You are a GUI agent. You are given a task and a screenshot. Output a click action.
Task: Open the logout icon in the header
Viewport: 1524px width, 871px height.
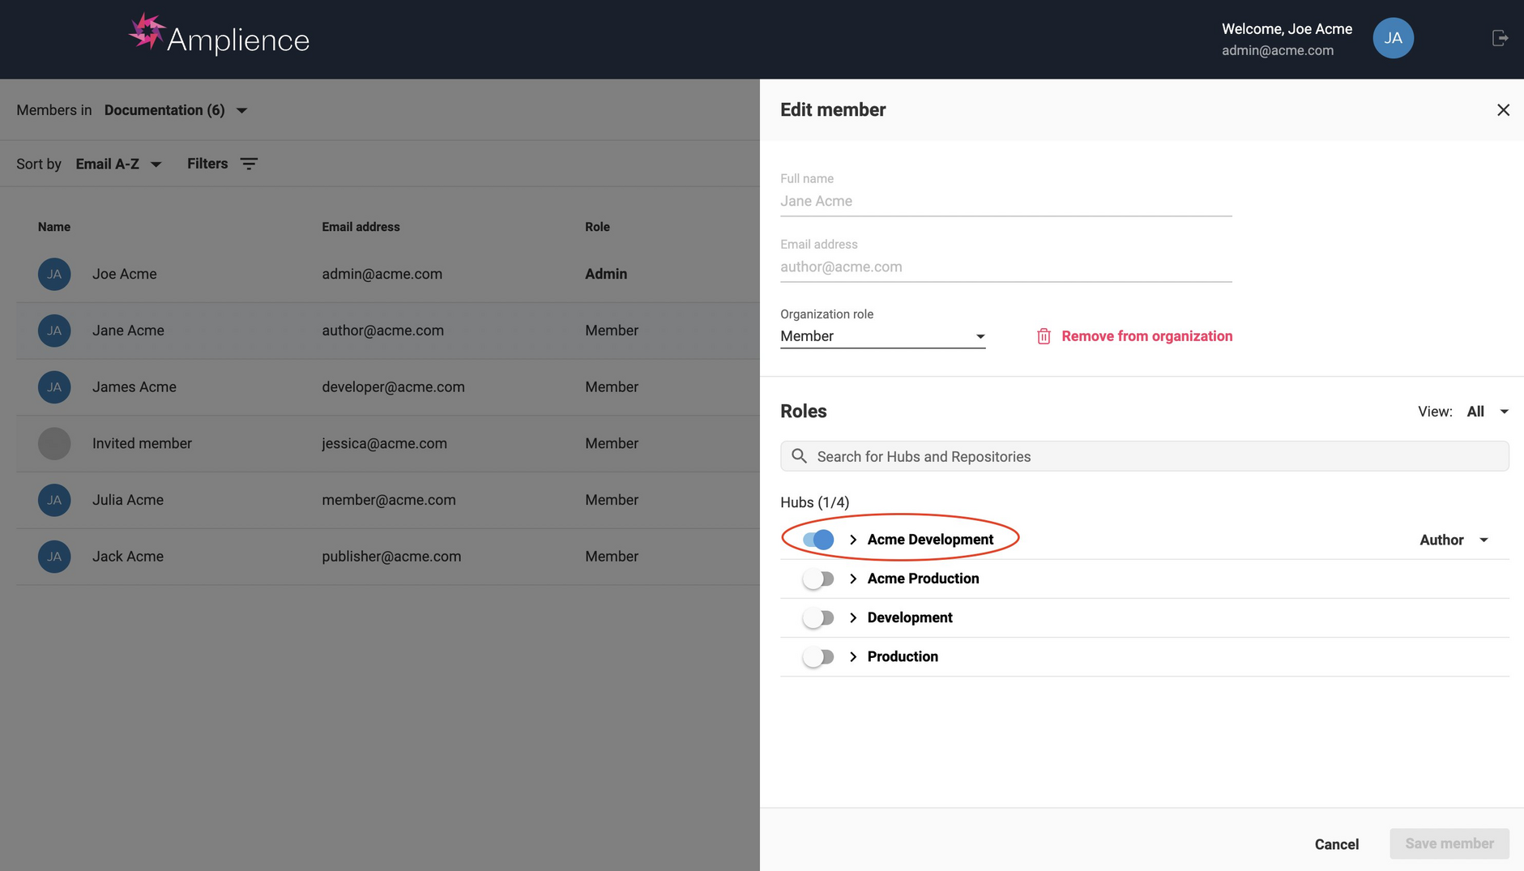click(1501, 37)
